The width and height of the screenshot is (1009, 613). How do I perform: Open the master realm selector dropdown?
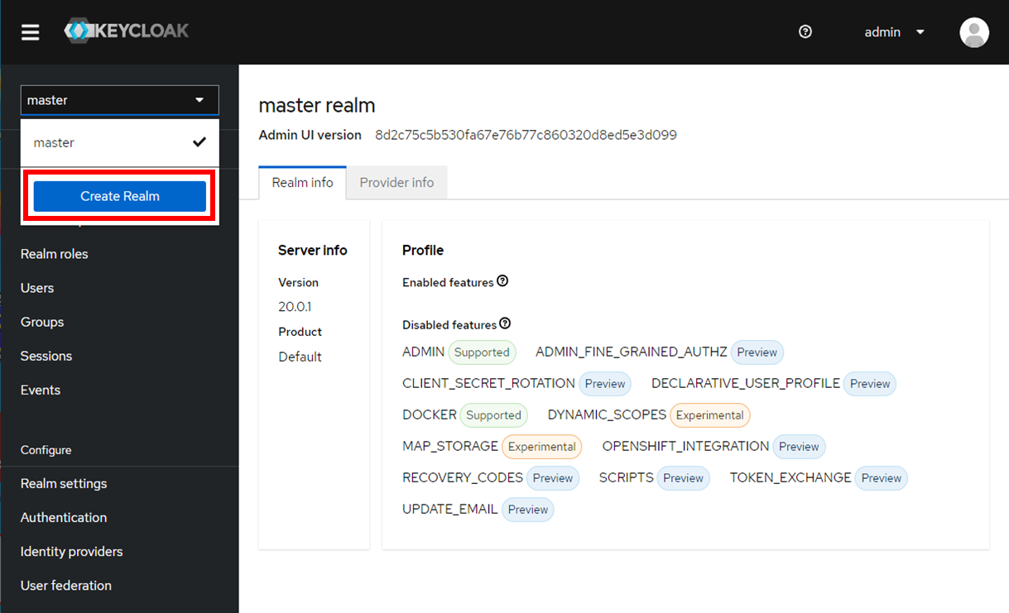click(x=119, y=99)
